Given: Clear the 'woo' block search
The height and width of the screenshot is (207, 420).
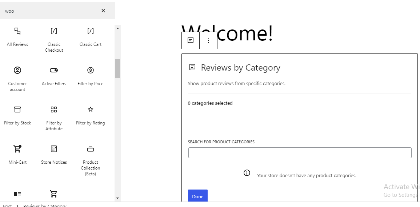Looking at the screenshot, I should [x=103, y=11].
